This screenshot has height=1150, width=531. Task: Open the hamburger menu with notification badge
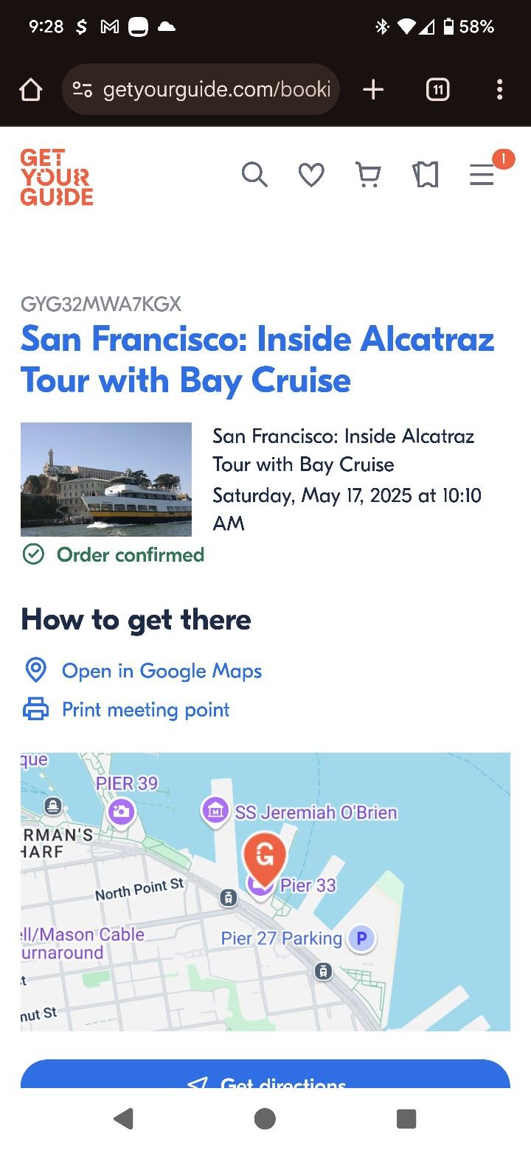click(x=482, y=175)
